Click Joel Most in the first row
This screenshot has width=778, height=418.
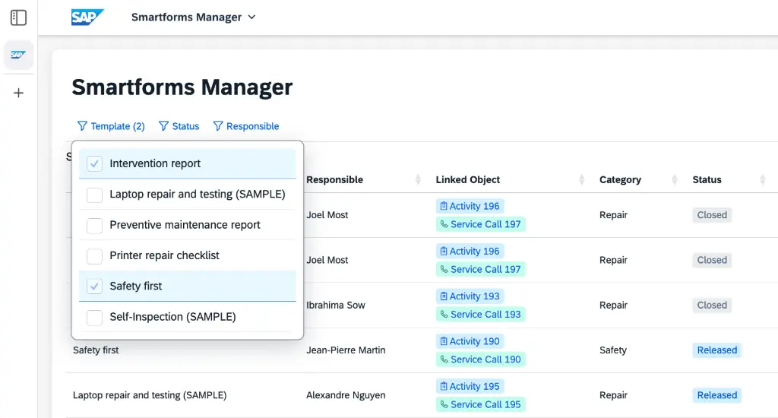(327, 215)
